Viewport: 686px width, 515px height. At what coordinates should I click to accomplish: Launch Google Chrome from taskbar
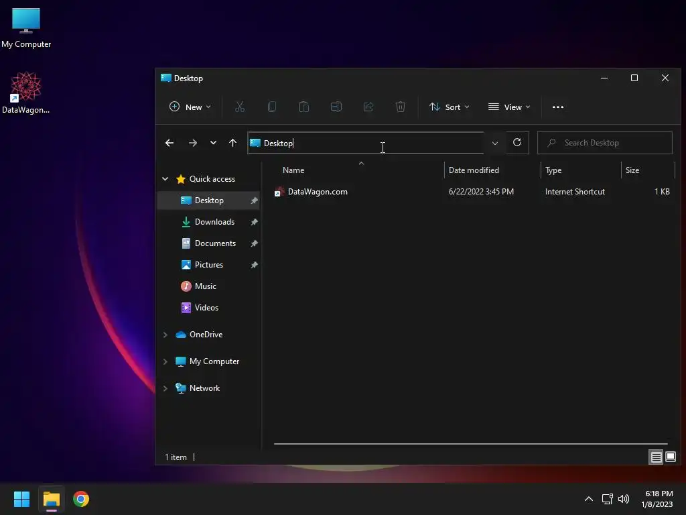click(81, 499)
